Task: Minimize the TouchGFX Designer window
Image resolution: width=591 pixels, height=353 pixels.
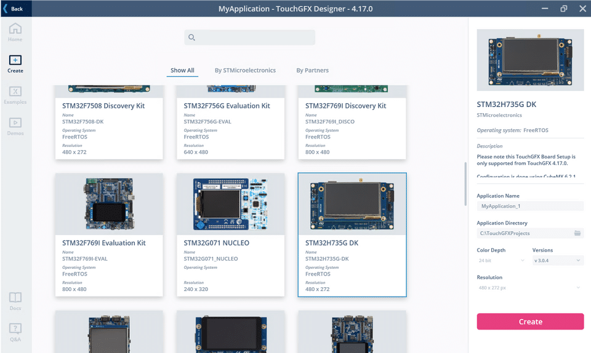Action: pyautogui.click(x=545, y=8)
